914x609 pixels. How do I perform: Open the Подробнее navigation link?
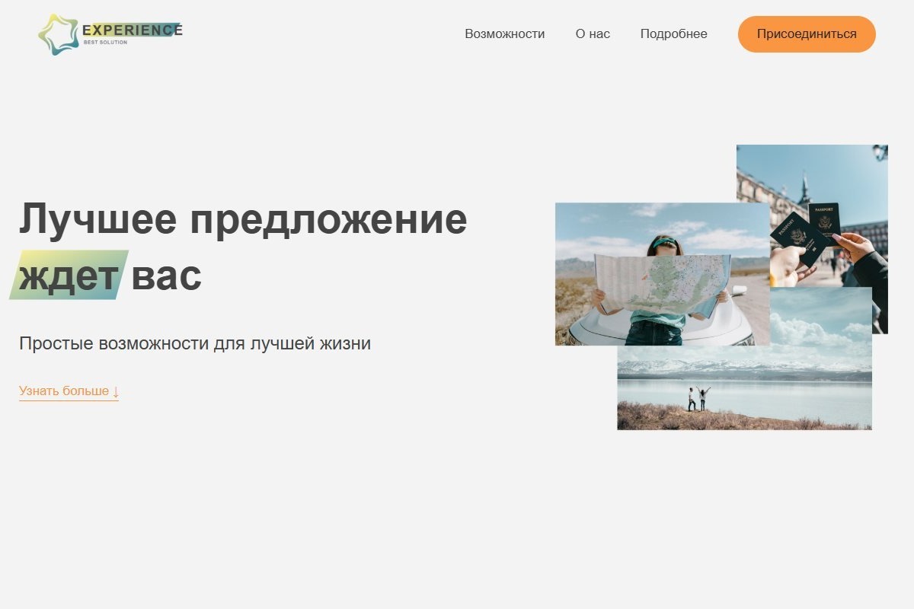pos(673,34)
